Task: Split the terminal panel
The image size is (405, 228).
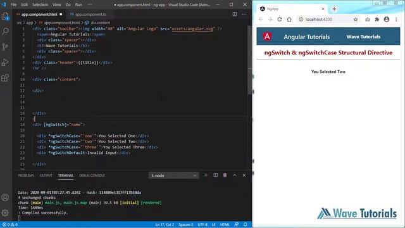Action: pos(215,175)
